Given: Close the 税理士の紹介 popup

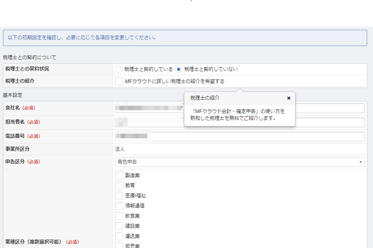Looking at the screenshot, I should coord(289,98).
